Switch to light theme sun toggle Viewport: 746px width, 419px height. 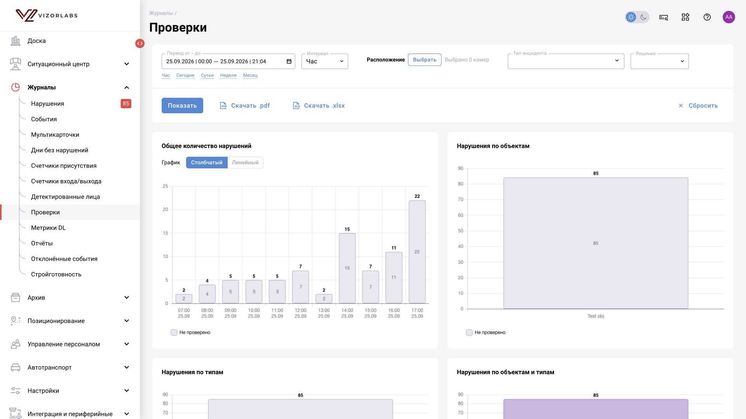coord(631,17)
